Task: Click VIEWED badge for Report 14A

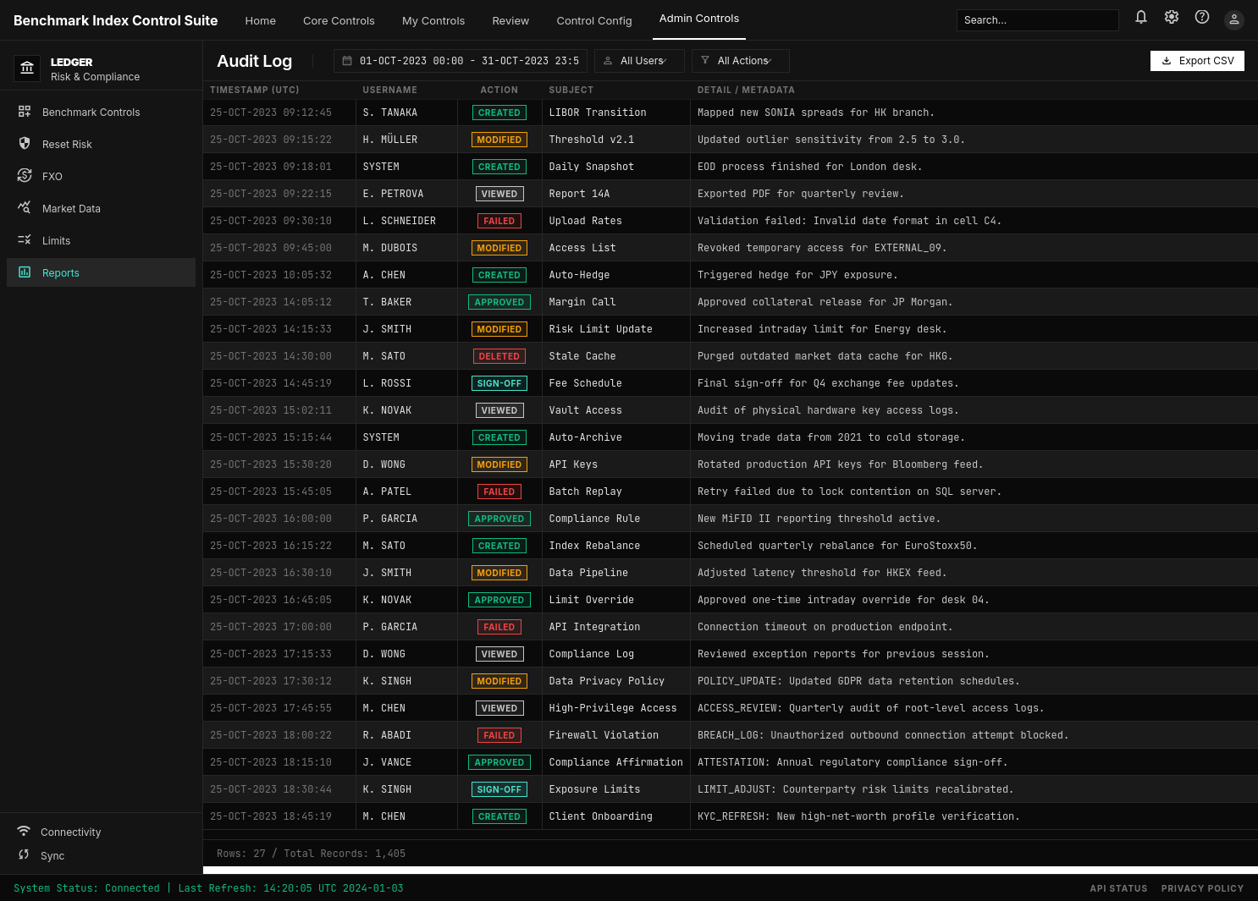Action: coord(499,194)
